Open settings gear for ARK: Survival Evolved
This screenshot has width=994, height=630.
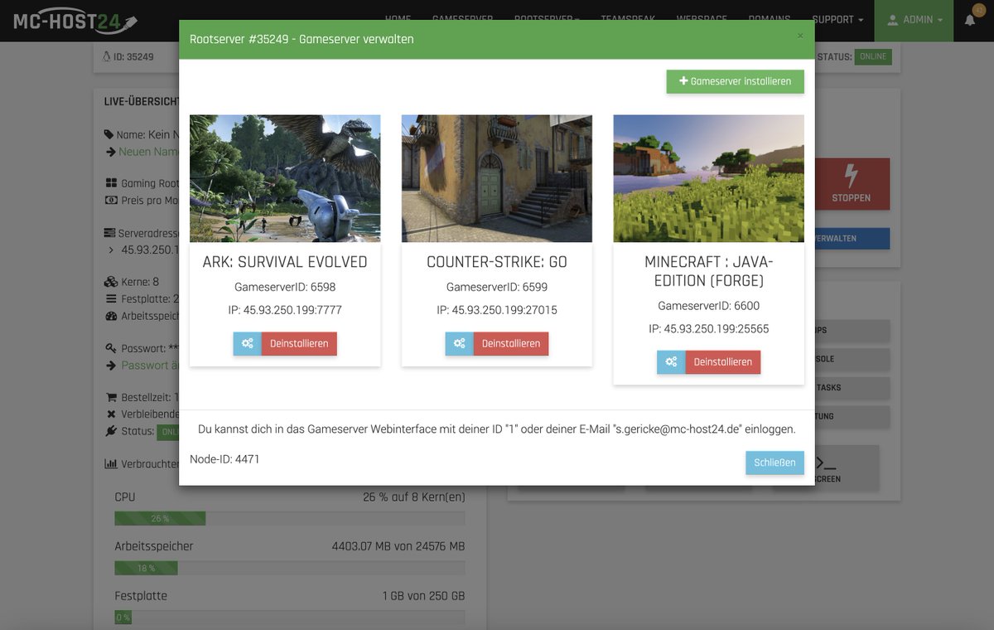(x=247, y=343)
